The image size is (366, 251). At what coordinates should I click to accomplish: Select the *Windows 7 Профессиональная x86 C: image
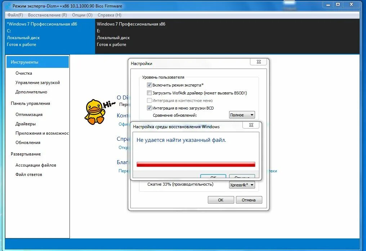point(50,36)
